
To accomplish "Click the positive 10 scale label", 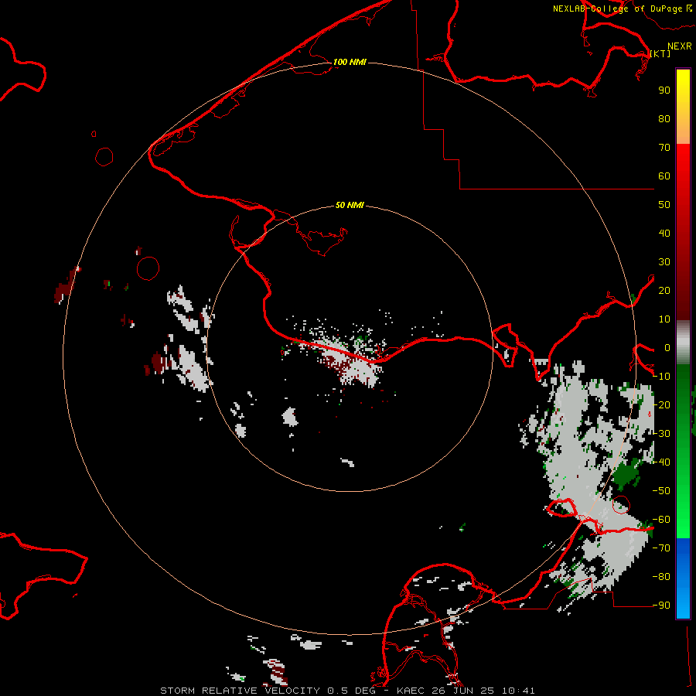I will pos(664,319).
